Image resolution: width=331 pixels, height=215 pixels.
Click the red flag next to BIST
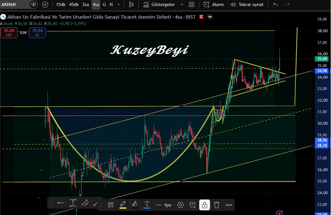[201, 17]
